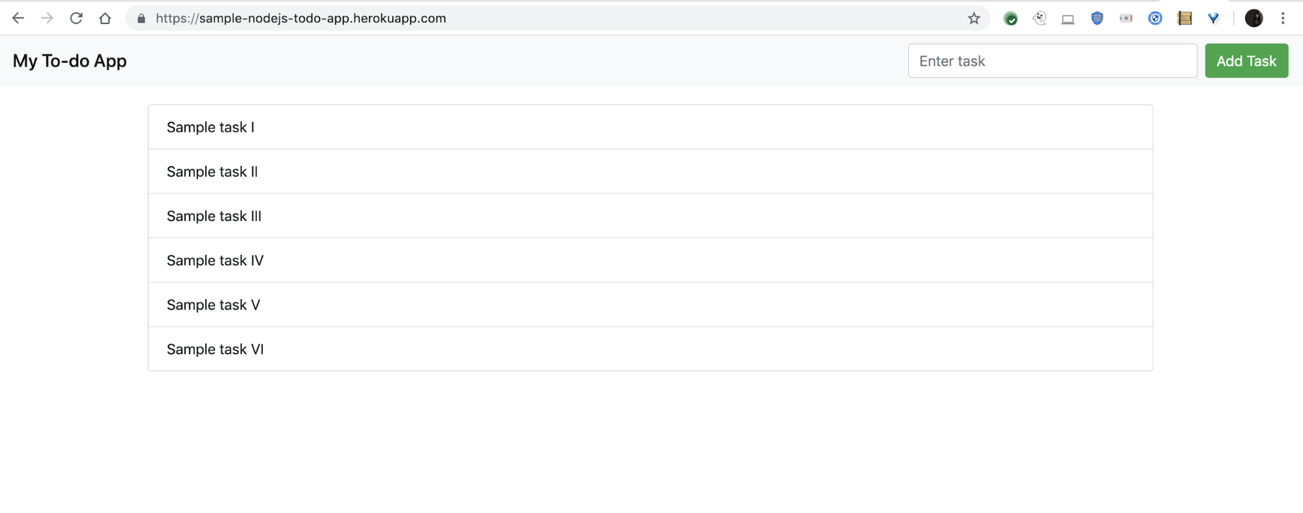Open the round blue shield extension
This screenshot has height=513, width=1303.
(1155, 18)
